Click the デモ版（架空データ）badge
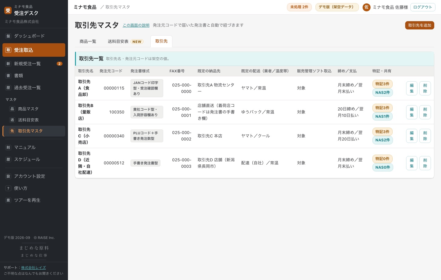Screen dimensions: 441x280 [x=337, y=7]
